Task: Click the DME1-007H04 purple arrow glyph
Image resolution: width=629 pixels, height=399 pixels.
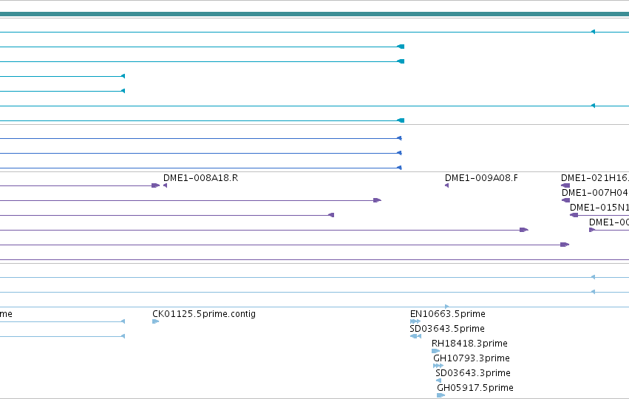Action: [565, 200]
